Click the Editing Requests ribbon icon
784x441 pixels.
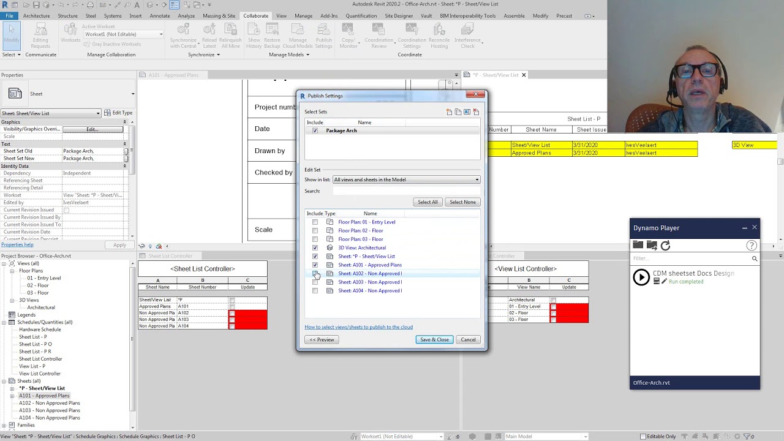click(40, 37)
